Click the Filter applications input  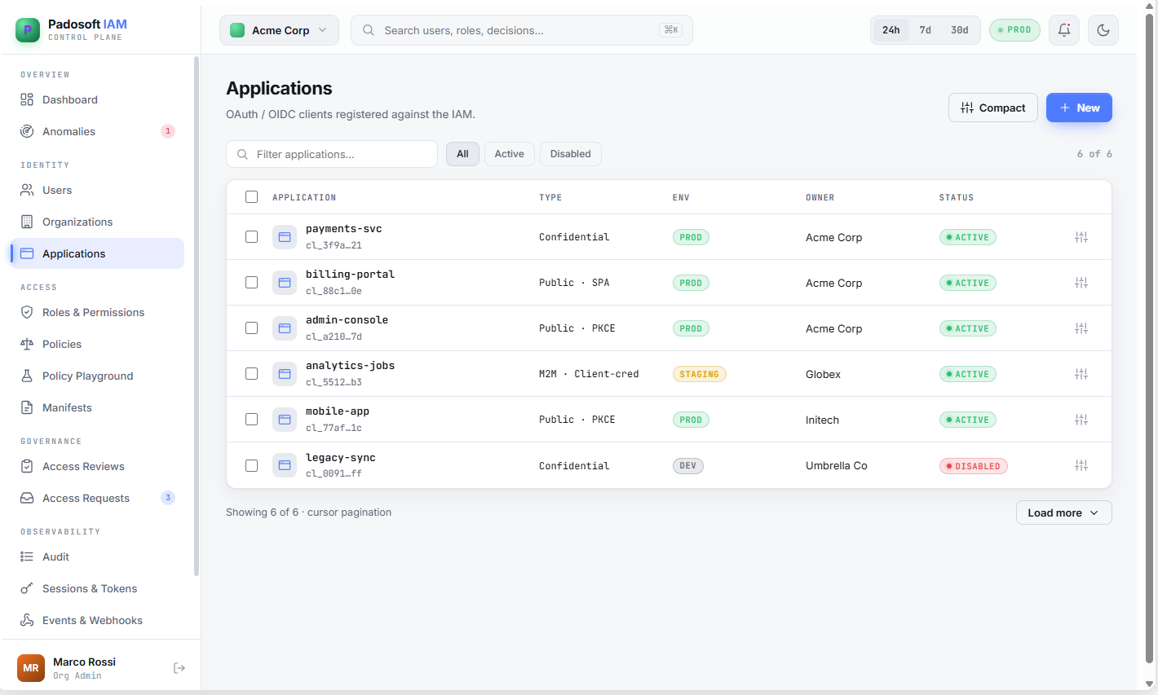[332, 154]
